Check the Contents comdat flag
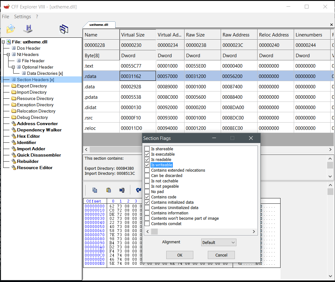Viewport: 335px width, 282px height. point(147,224)
